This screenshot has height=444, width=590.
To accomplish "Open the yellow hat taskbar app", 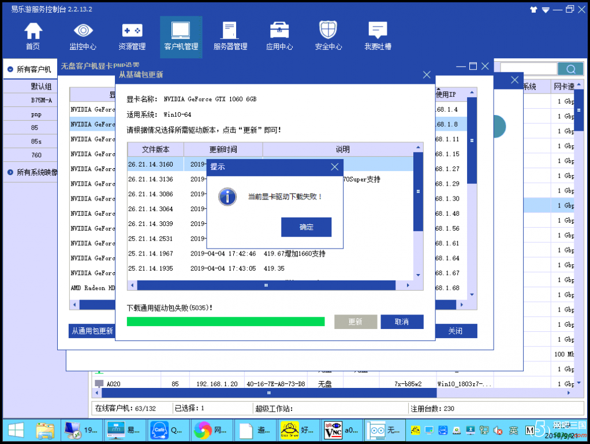I will coord(298,430).
